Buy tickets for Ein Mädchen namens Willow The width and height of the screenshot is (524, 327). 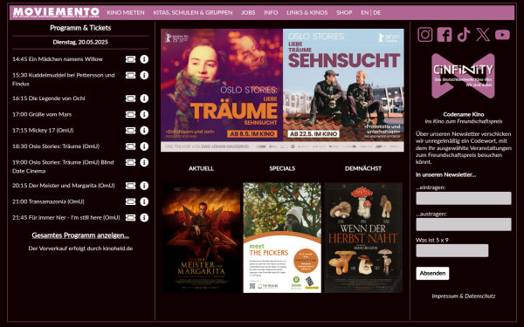pyautogui.click(x=130, y=59)
